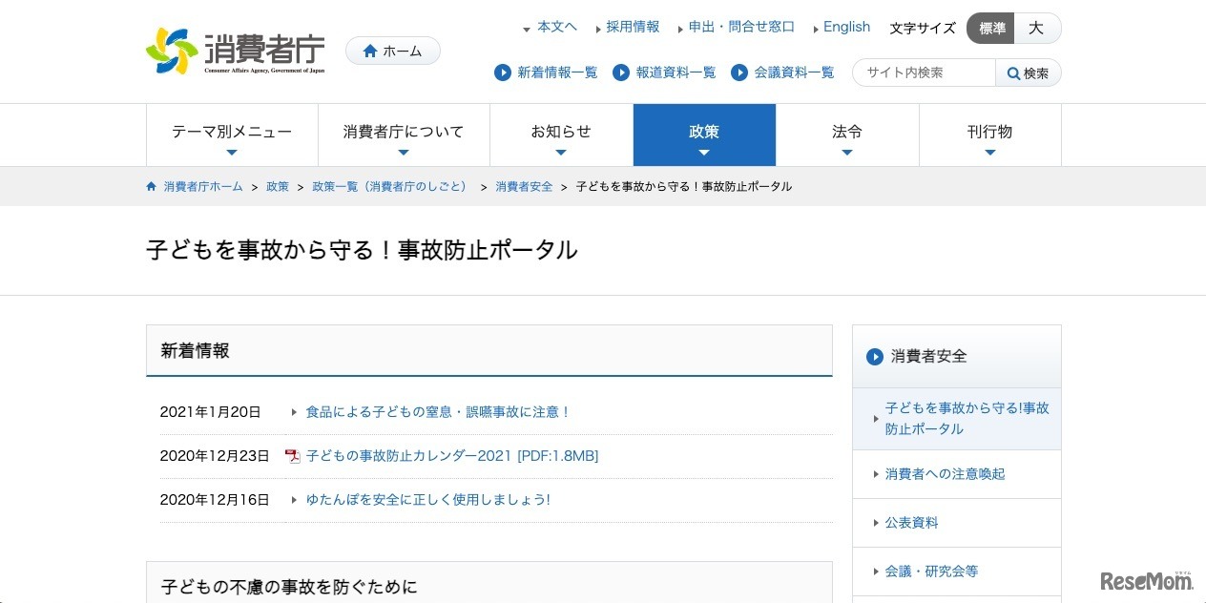
Task: Click the PDF icon beside カレンダー2021
Action: coord(293,456)
